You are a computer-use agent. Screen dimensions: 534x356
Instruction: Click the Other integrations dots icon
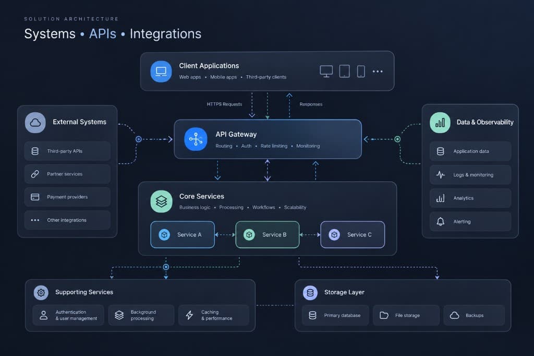pos(35,220)
